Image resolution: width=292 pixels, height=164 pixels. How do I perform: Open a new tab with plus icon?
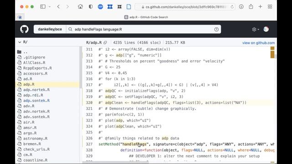click(261, 7)
